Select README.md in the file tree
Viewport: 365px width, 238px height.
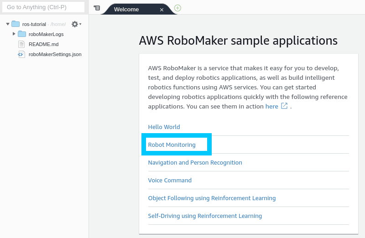click(x=43, y=44)
